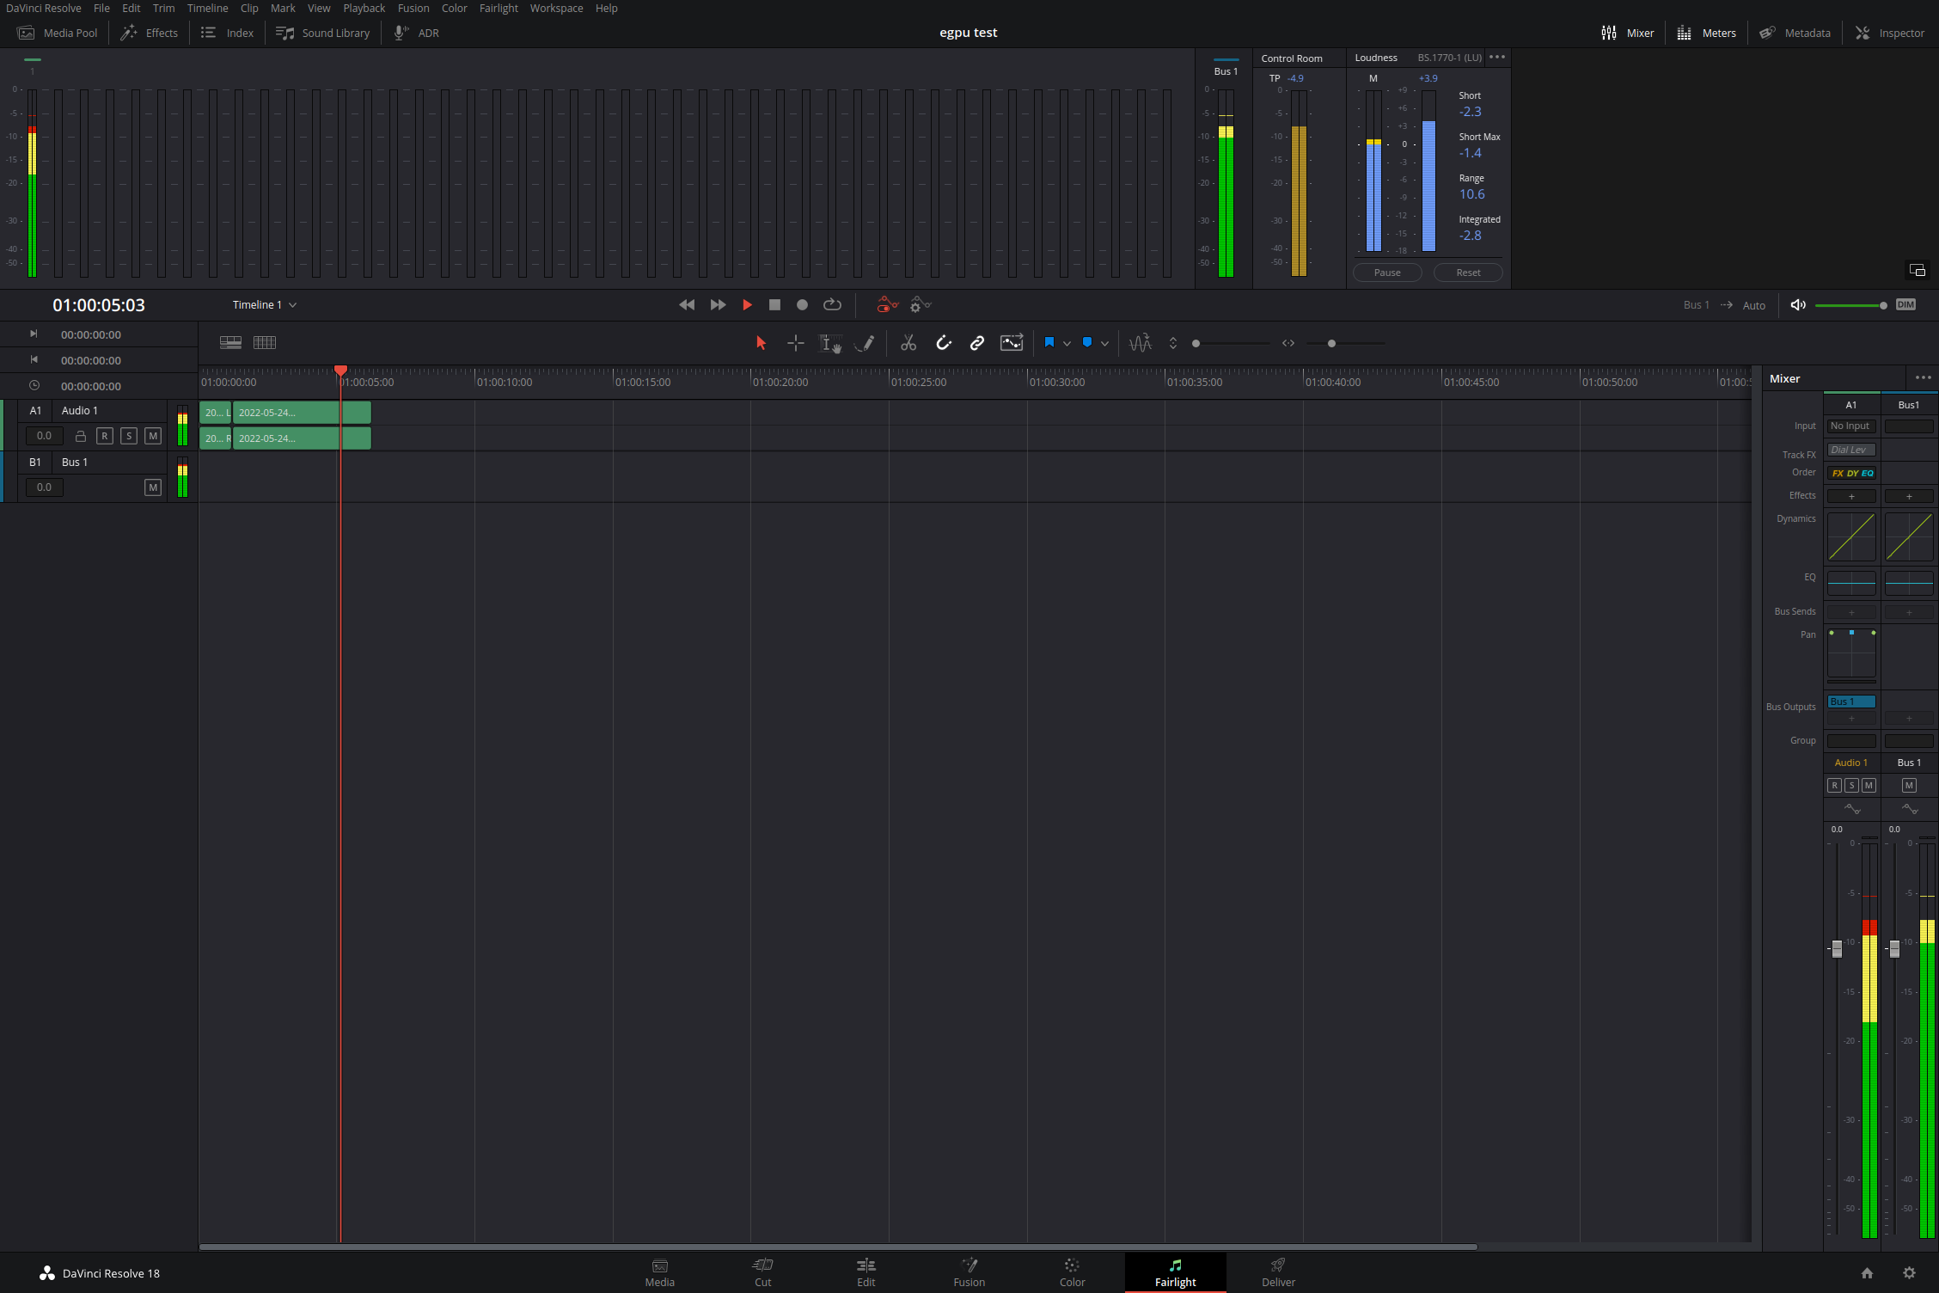Click the A1 Pan control

coord(1851,655)
